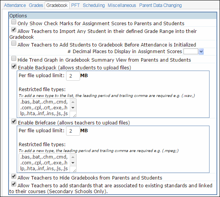
Task: Click Briefcase 'Restricted file types:' label
Action: click(42, 144)
